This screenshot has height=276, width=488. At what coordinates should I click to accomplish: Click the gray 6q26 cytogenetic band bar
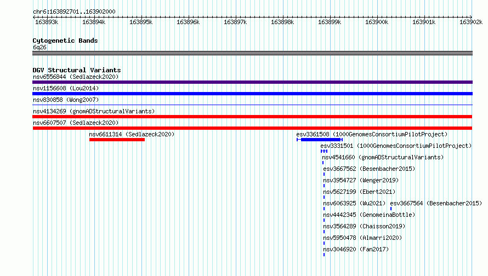point(252,53)
